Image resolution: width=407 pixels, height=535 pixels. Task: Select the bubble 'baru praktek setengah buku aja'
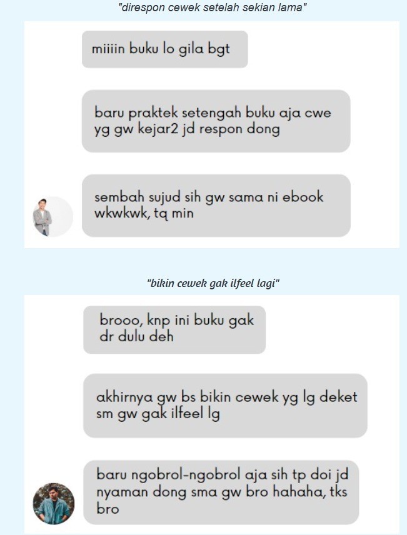tap(216, 121)
